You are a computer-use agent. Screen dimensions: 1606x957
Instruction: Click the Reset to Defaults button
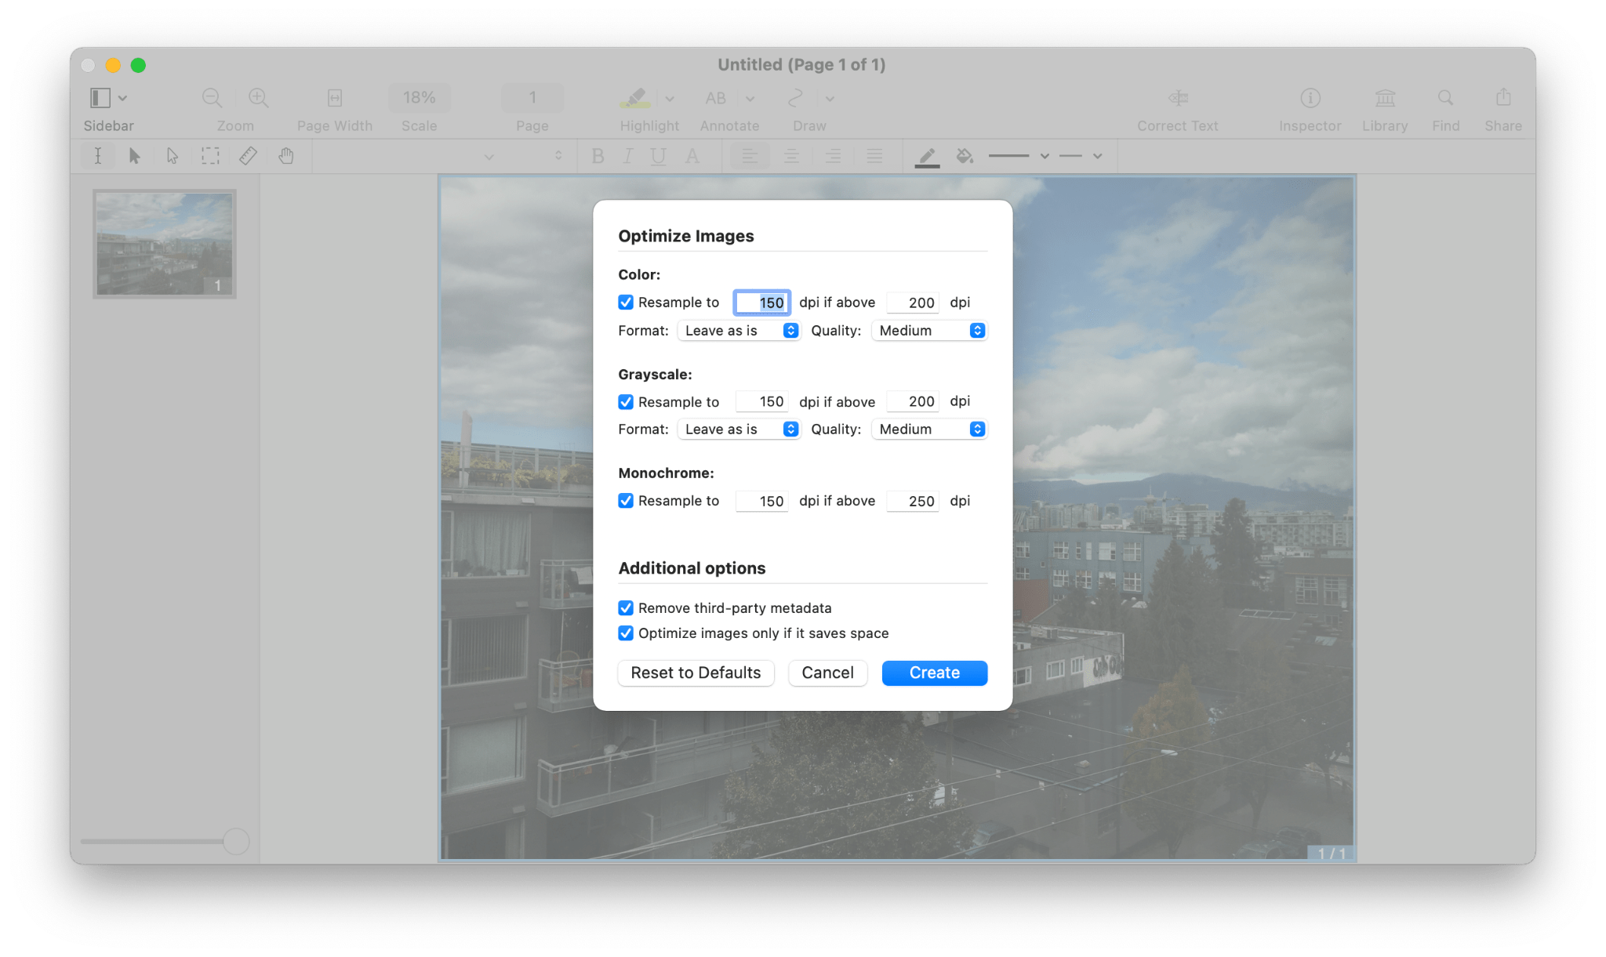pyautogui.click(x=696, y=672)
